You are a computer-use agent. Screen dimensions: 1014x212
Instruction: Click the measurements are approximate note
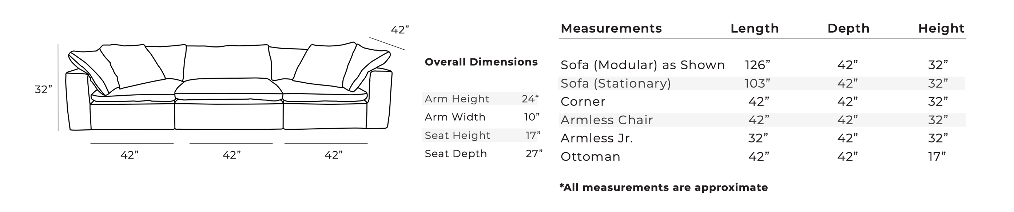click(664, 188)
